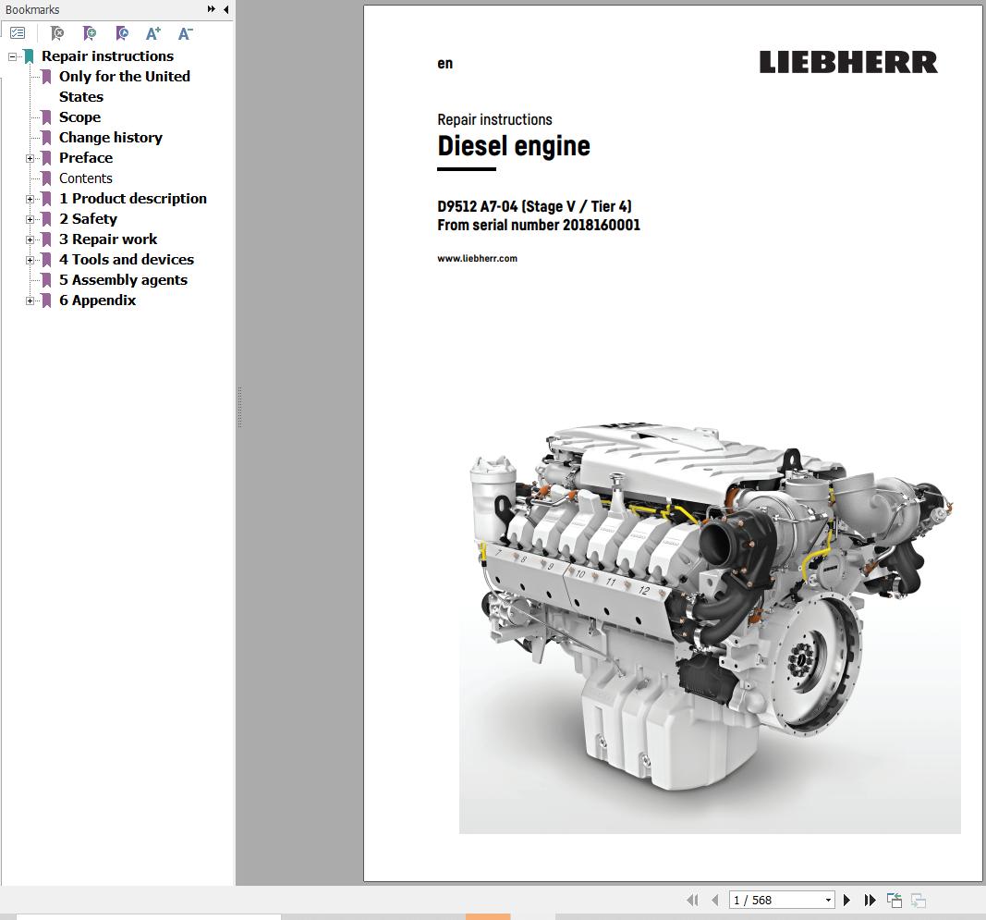
Task: Increase bookmark text size with A+ icon
Action: coord(152,33)
